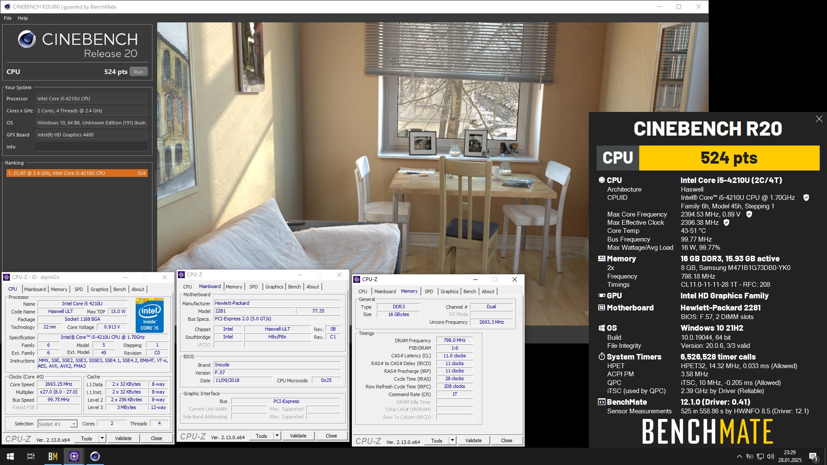Click Validate in CPU-Z dqm42n window
This screenshot has width=827, height=465.
tap(123, 439)
